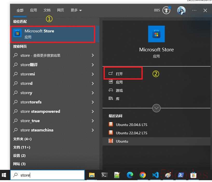
Task: Expand the arrow for store steamchina
Action: click(x=93, y=130)
